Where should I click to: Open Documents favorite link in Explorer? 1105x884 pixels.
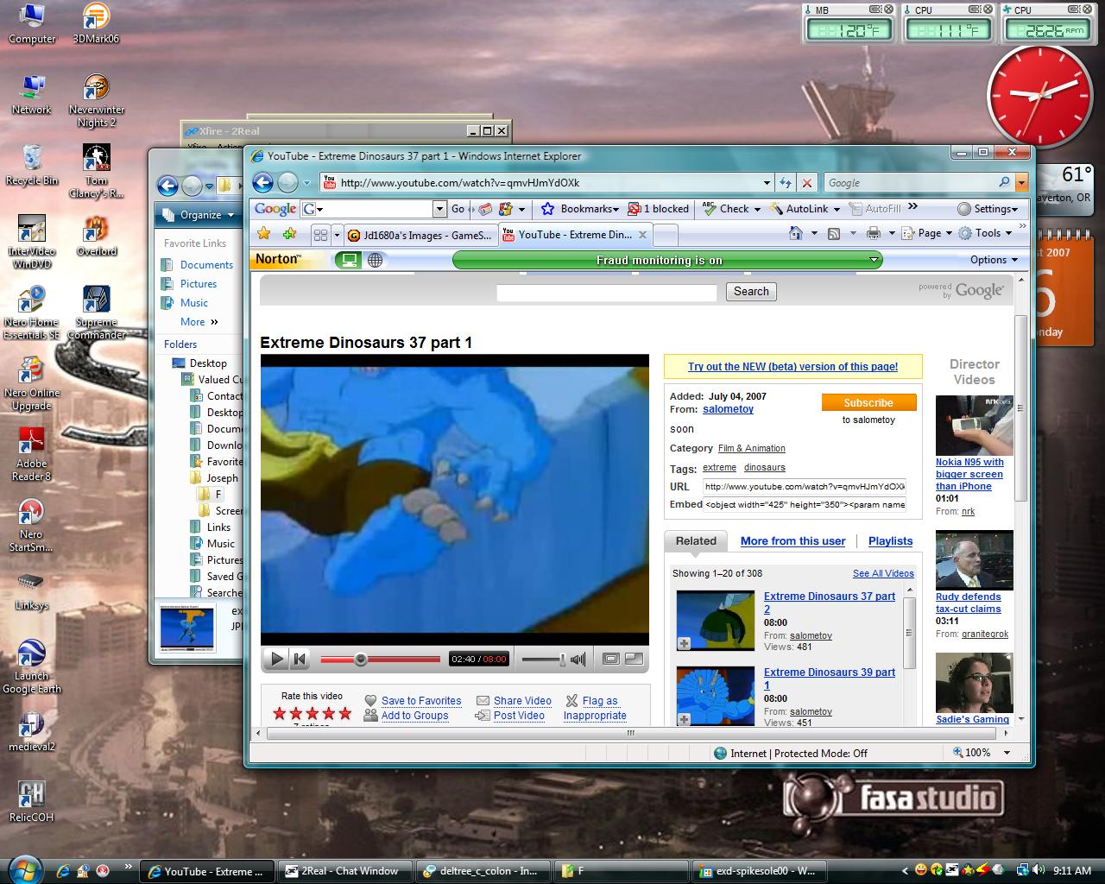point(206,265)
